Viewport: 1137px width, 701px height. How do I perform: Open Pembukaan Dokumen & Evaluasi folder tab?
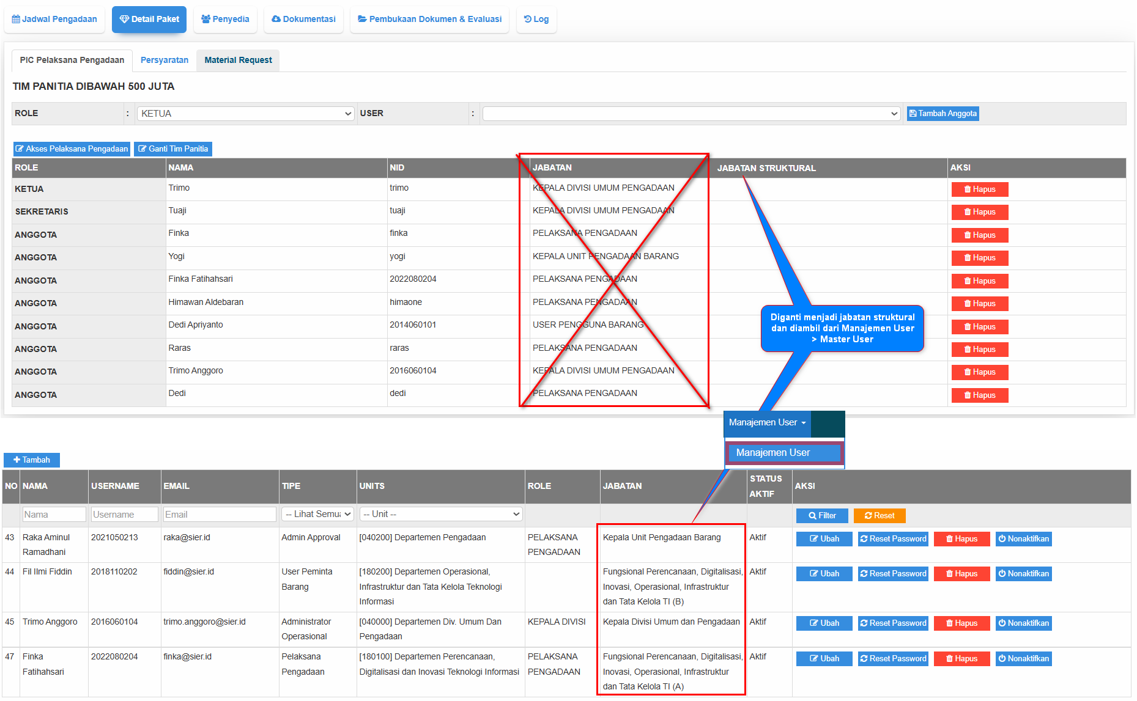point(429,19)
